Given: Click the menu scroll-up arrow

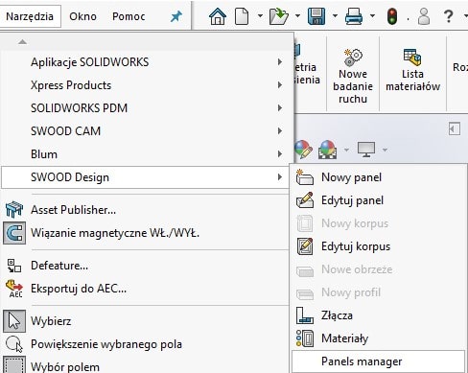Looking at the screenshot, I should 22,42.
